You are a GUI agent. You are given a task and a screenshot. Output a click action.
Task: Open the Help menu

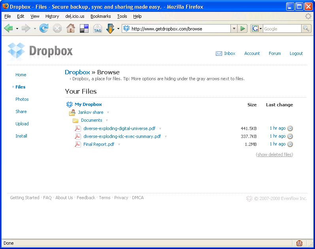tap(138, 16)
